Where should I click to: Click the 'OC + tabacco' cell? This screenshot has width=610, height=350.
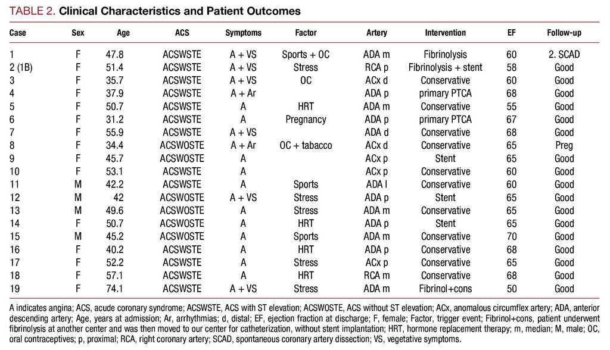[x=306, y=146]
